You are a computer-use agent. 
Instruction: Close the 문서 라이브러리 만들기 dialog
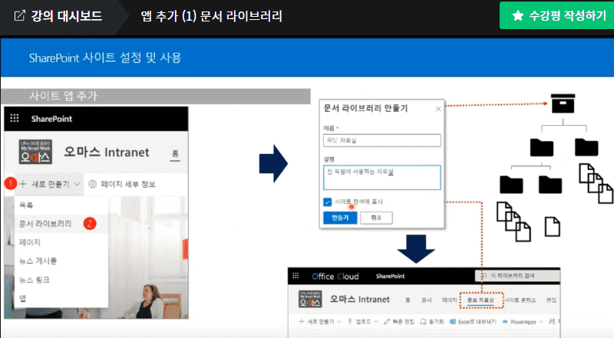point(438,109)
